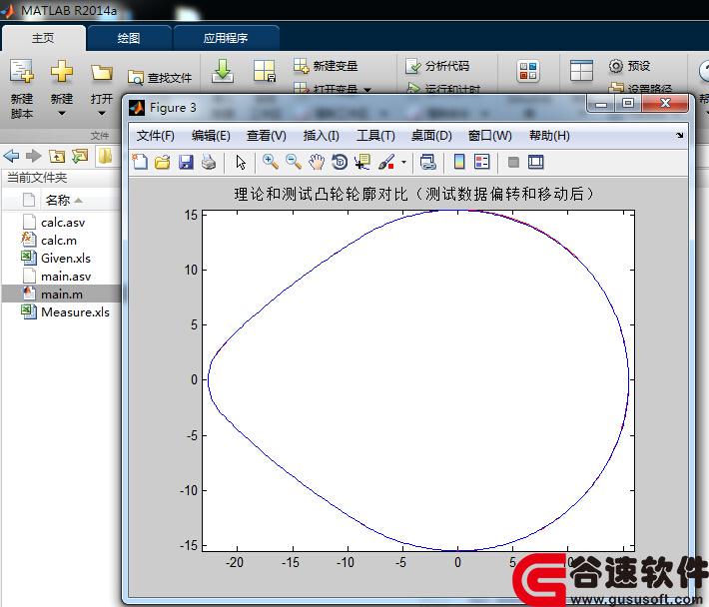Minimize the Figure 3 window
The image size is (709, 607).
click(x=601, y=104)
